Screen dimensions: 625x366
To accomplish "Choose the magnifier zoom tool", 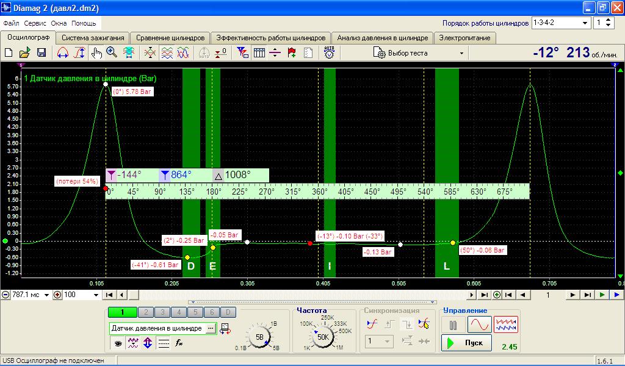I will tap(112, 52).
